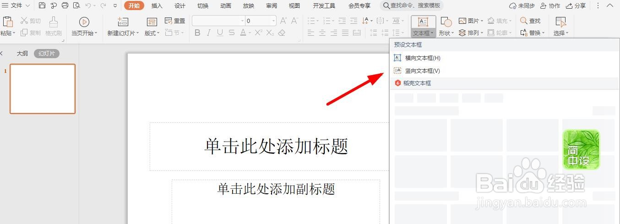
Task: Toggle Underline formatting
Action: click(x=220, y=33)
